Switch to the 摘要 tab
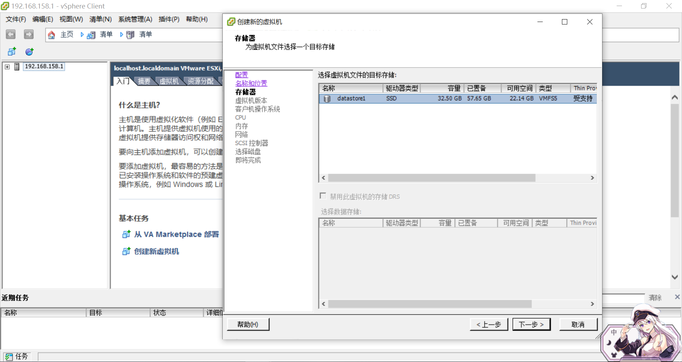This screenshot has height=362, width=682. click(144, 81)
